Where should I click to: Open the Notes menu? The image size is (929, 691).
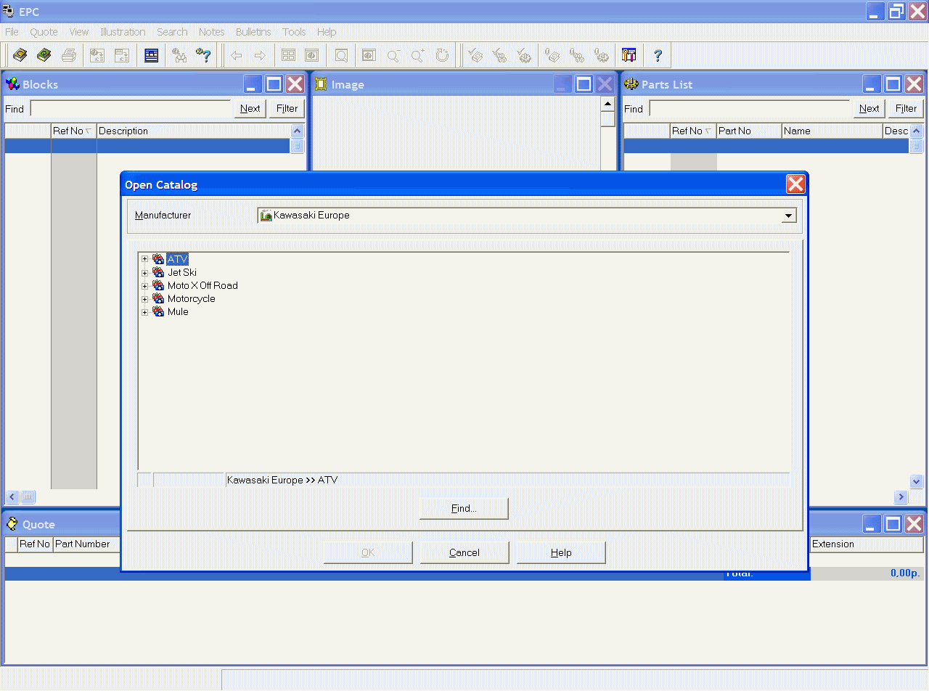click(211, 32)
